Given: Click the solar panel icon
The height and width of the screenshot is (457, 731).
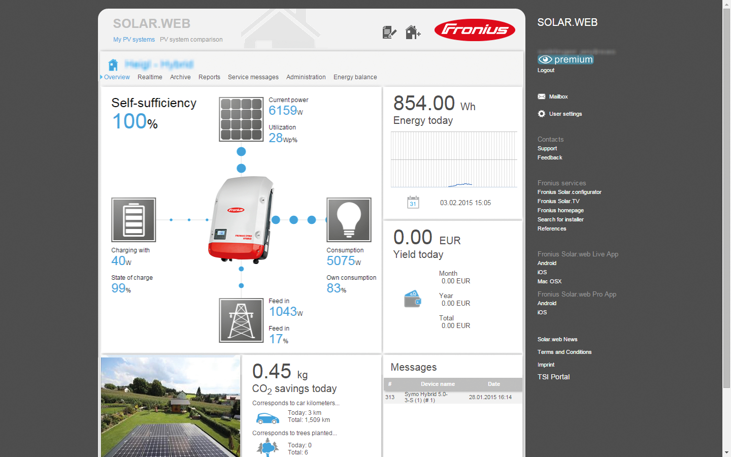Looking at the screenshot, I should (241, 119).
